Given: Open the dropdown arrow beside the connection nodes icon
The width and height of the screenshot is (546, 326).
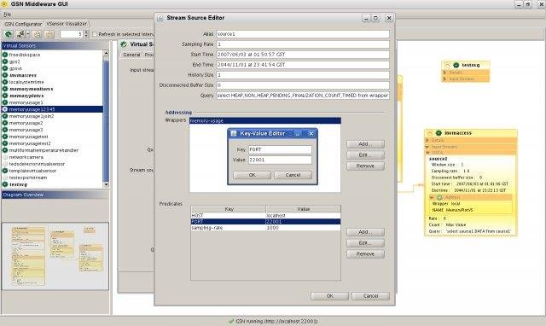Looking at the screenshot, I should coord(28,34).
